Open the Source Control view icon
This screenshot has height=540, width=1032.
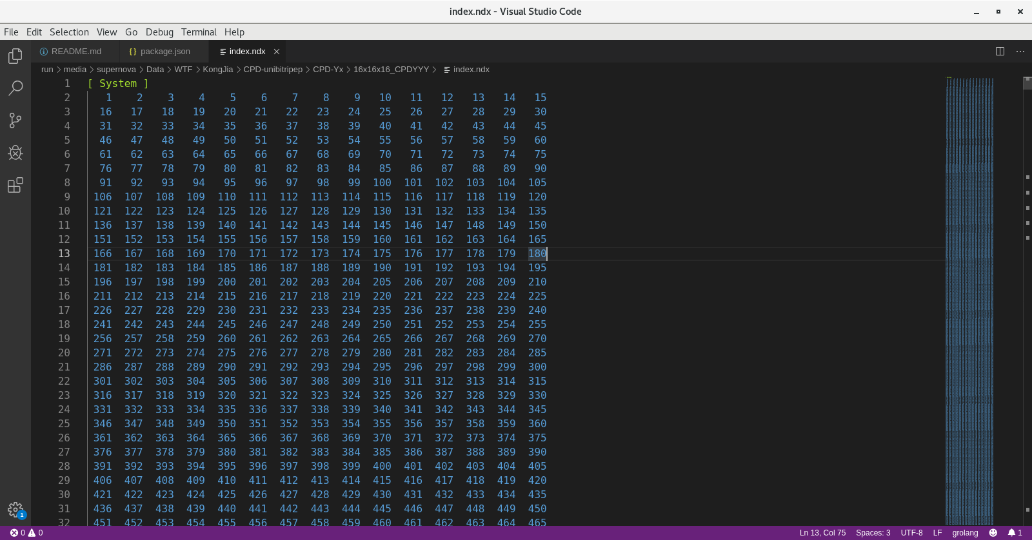15,120
